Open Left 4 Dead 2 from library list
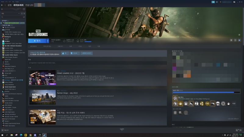The image size is (244, 137). [9, 109]
